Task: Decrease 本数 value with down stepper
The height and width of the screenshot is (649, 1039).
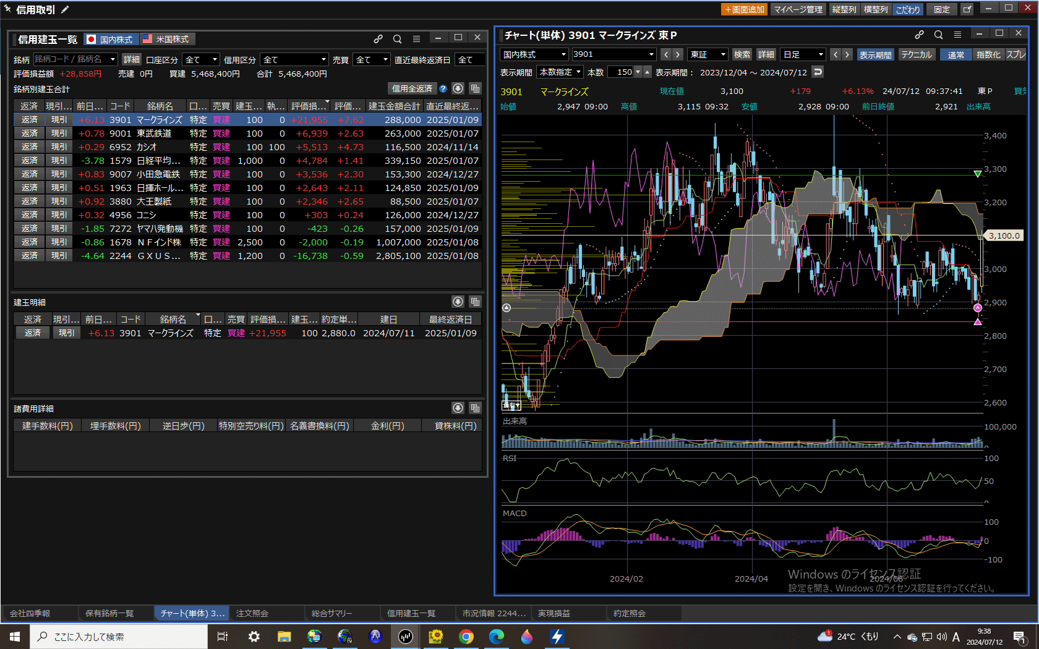Action: pos(638,72)
